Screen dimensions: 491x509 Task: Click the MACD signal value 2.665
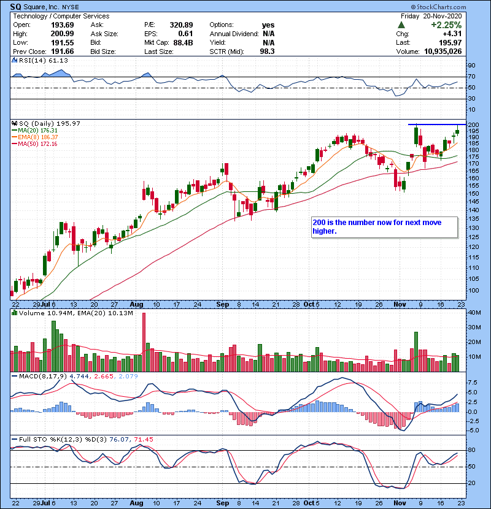click(104, 377)
